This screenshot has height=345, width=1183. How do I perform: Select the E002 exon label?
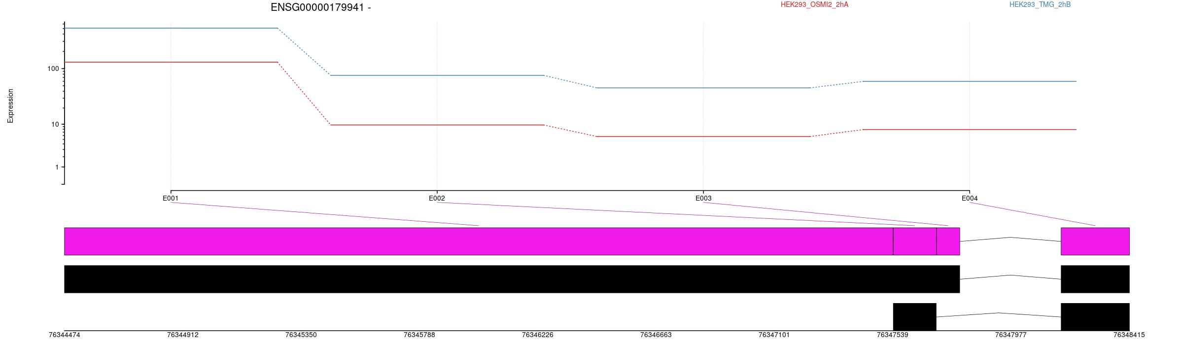(437, 199)
